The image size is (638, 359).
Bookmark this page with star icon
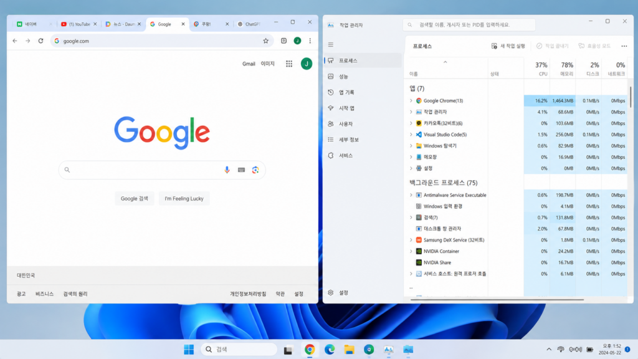coord(265,41)
